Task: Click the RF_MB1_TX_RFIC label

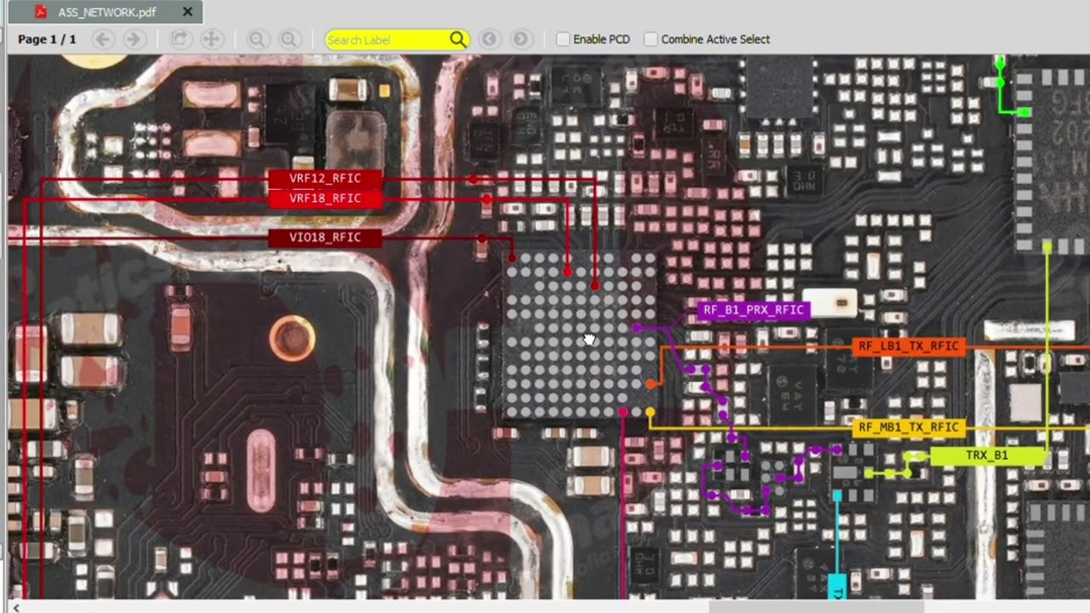Action: [909, 427]
